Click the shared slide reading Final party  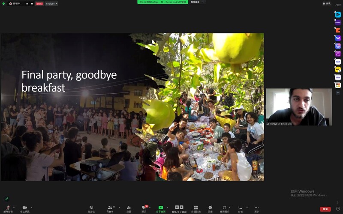point(132,107)
